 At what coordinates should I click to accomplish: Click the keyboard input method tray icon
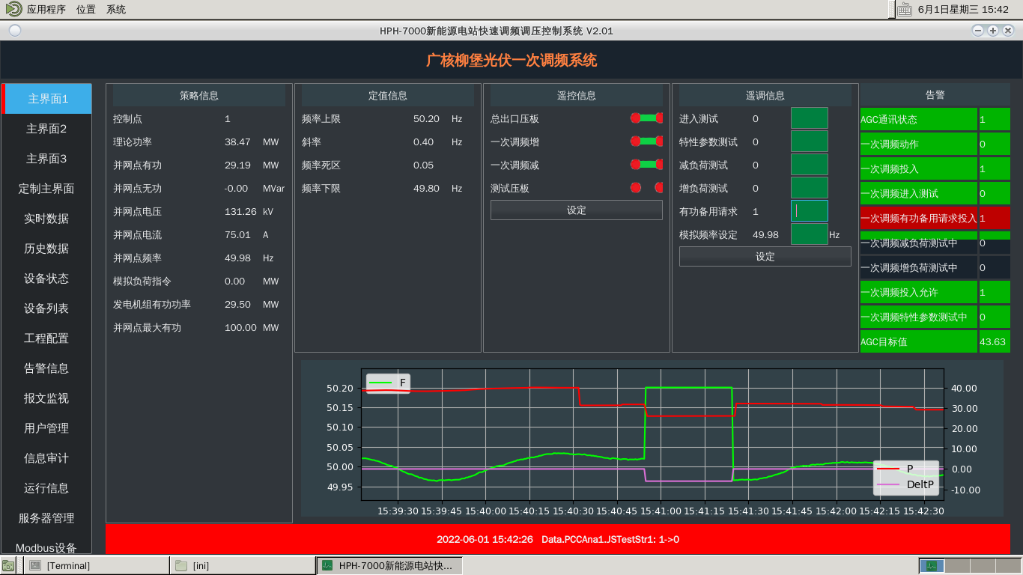tap(904, 9)
